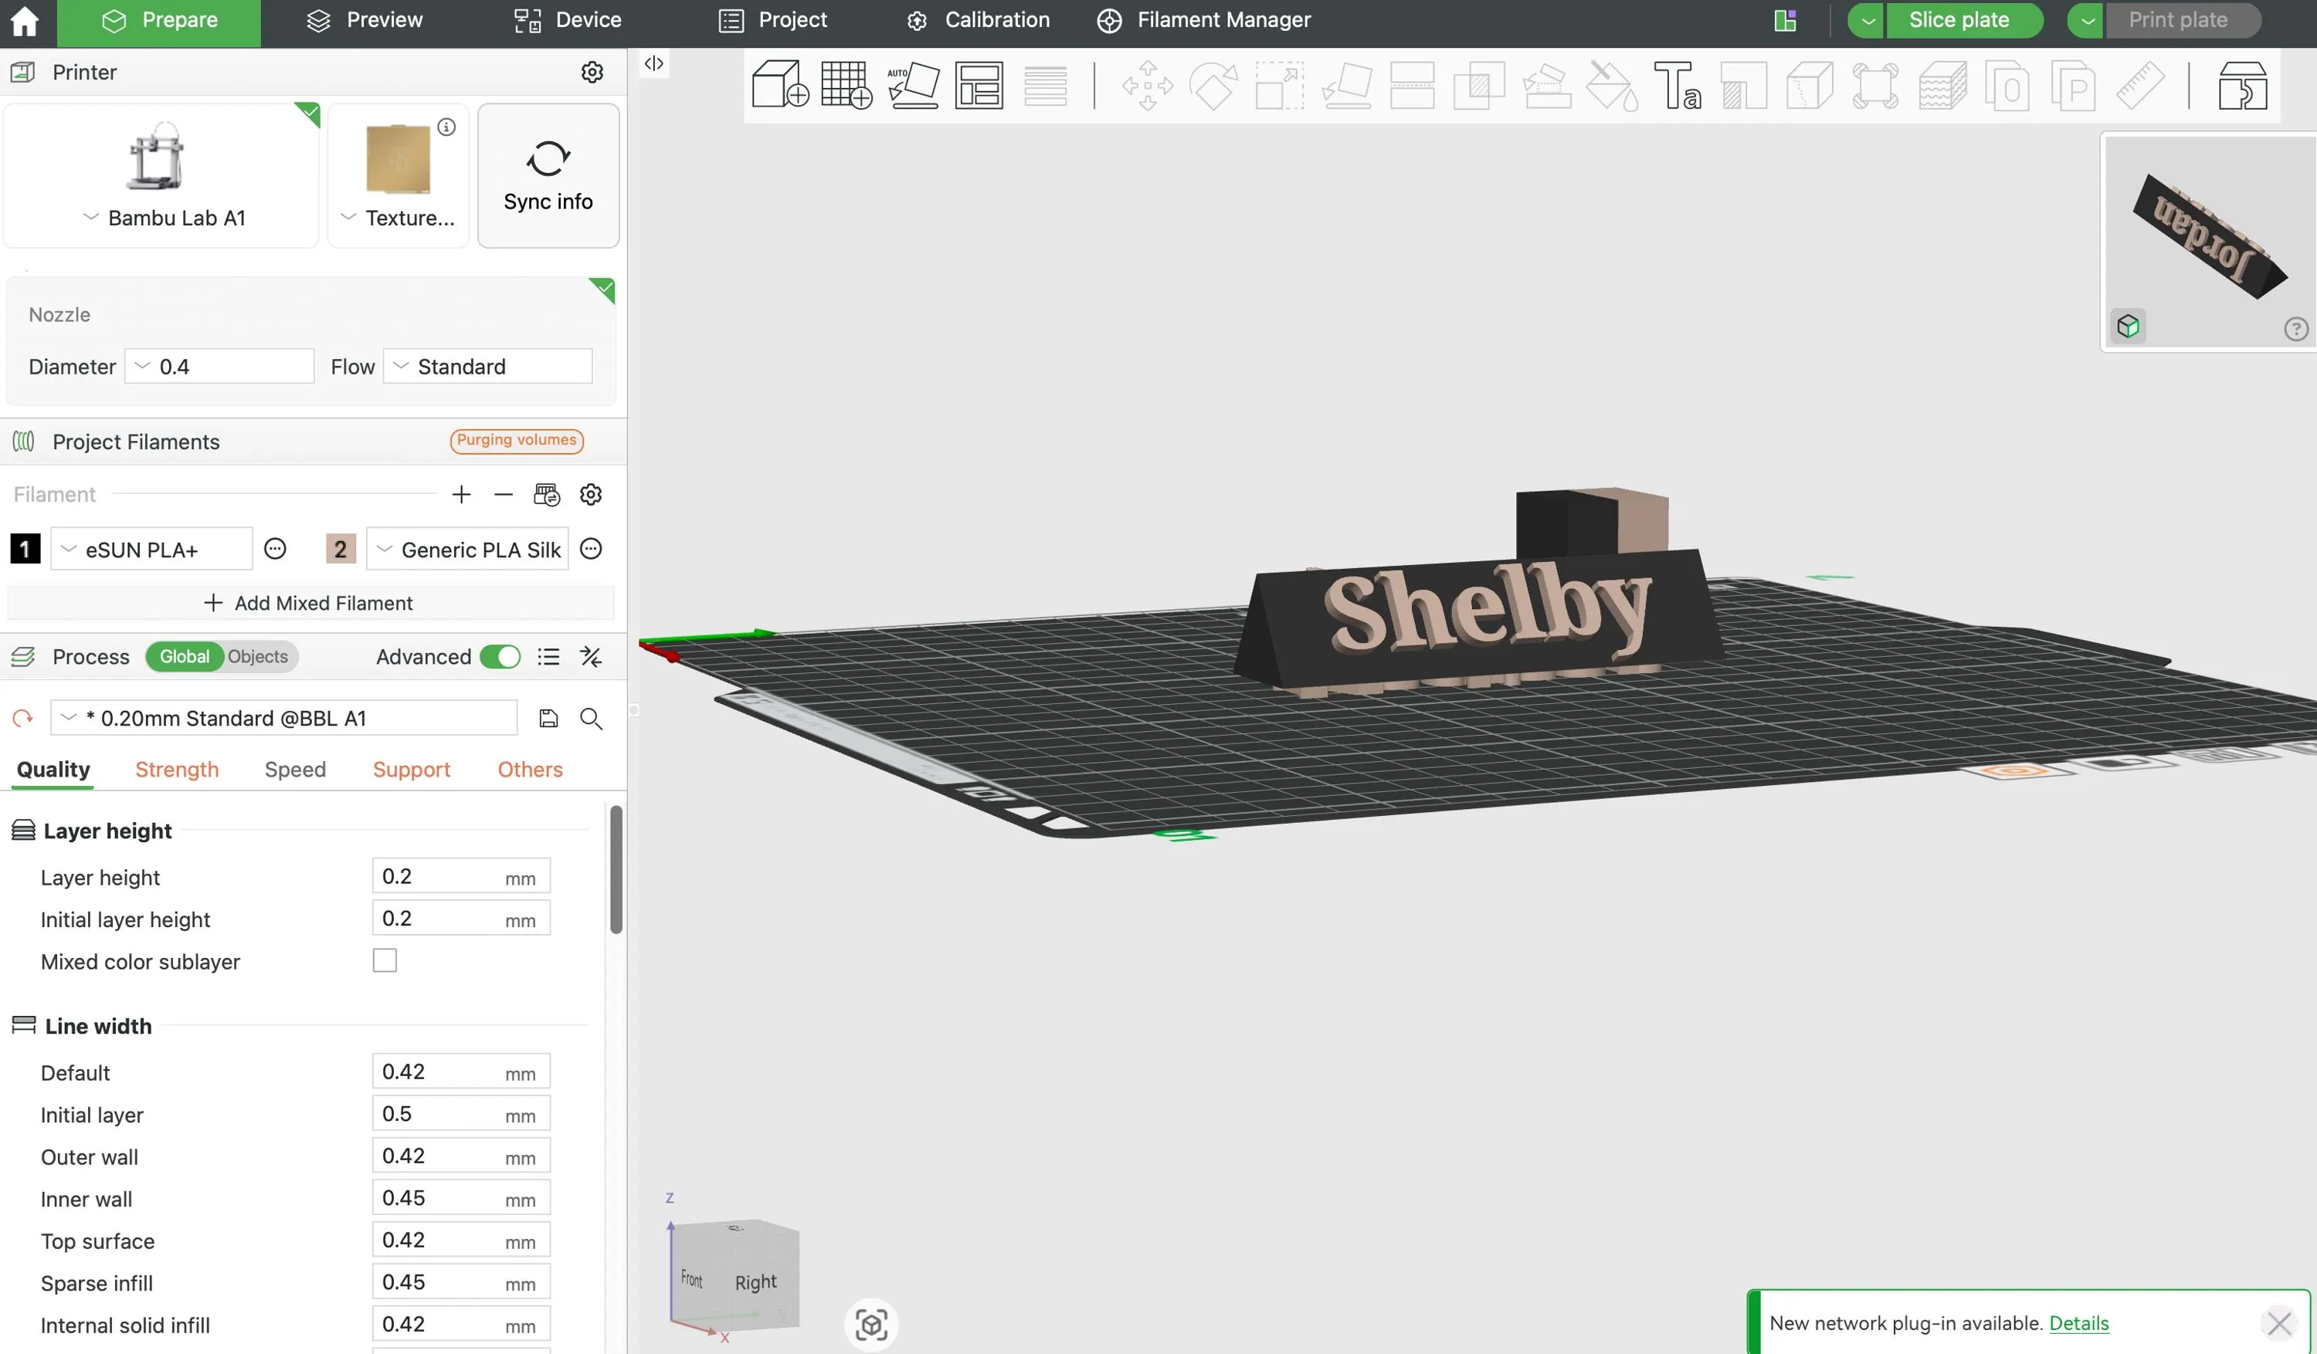Screen dimensions: 2317x1354
Task: Enable Mixed color sublayer checkbox
Action: 385,960
